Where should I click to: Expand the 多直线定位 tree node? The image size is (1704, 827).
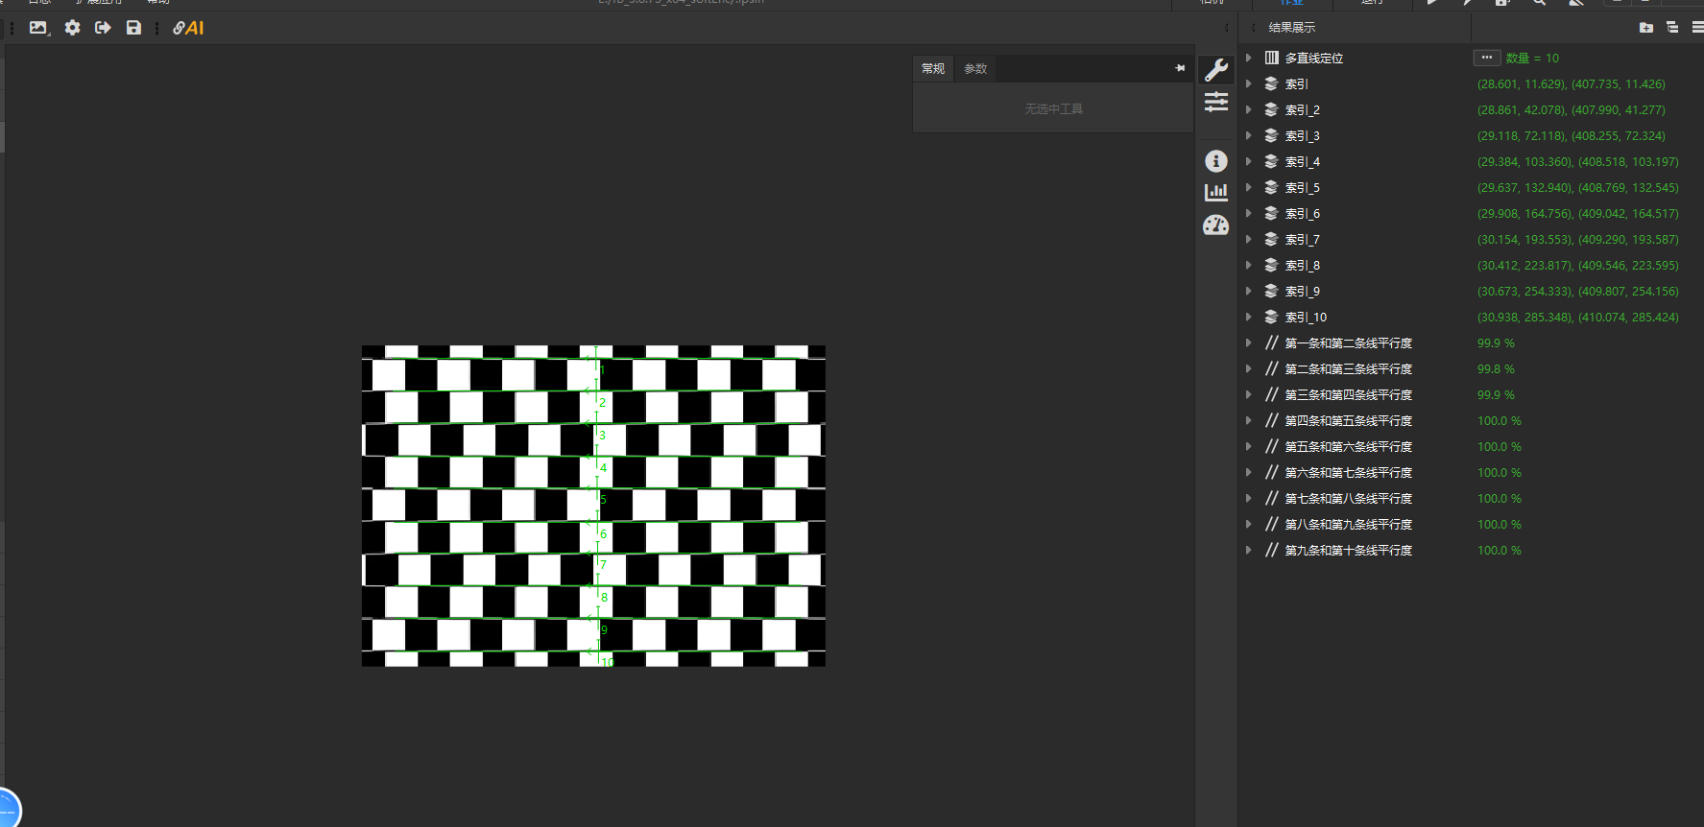click(x=1248, y=58)
